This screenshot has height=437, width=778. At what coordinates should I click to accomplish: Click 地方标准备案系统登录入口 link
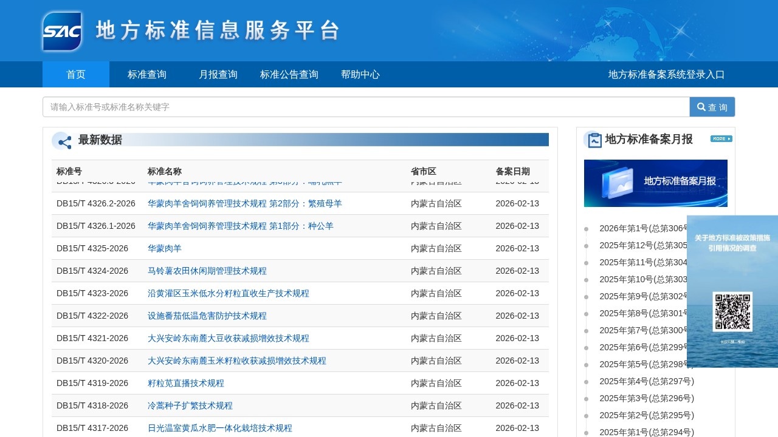pyautogui.click(x=666, y=75)
